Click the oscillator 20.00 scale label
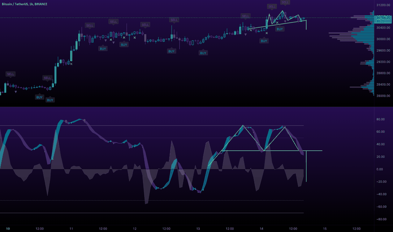393x232 pixels. click(380, 157)
